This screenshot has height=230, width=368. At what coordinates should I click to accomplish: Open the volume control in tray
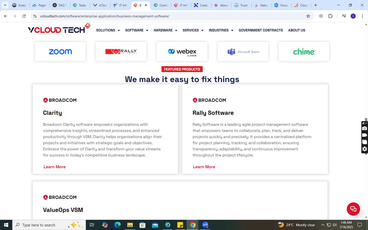click(335, 225)
